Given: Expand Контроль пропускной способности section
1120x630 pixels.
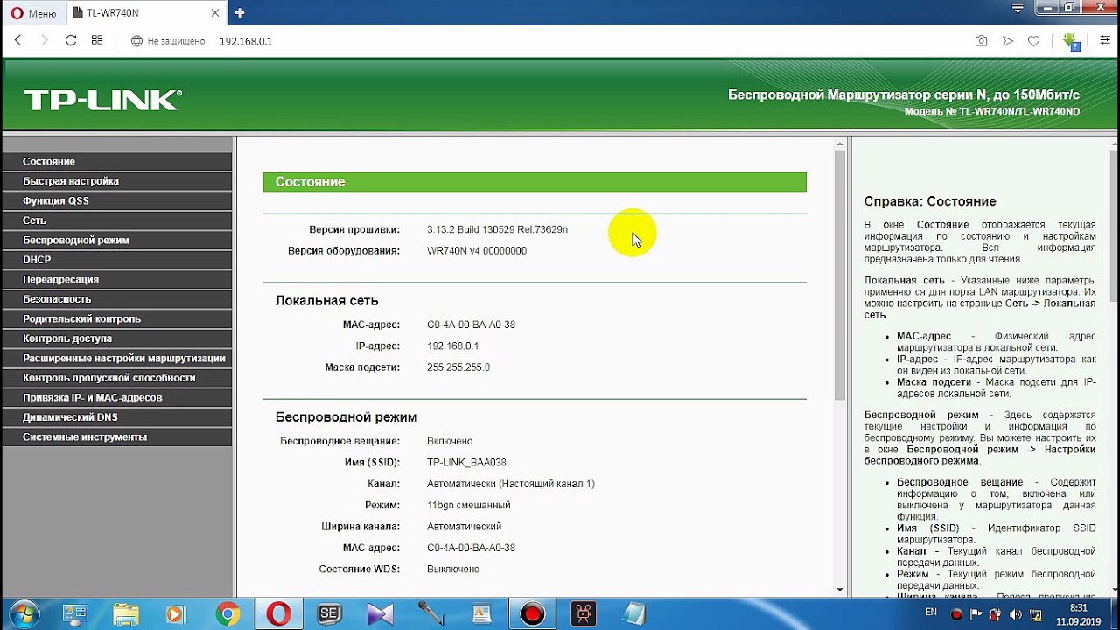Looking at the screenshot, I should pos(117,378).
